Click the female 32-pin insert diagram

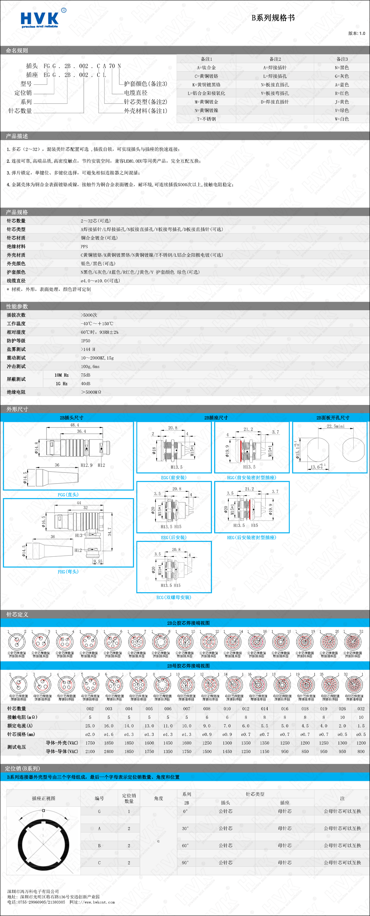coord(354,685)
